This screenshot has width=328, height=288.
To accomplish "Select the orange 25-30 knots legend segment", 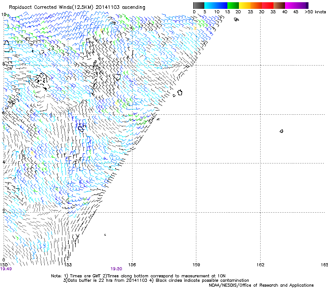I will [x=256, y=5].
